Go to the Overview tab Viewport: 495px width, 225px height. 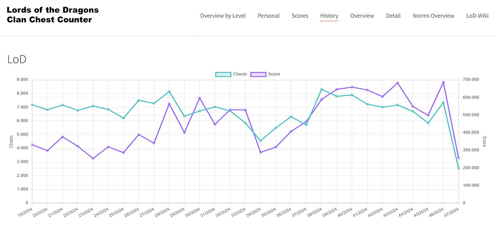[362, 16]
